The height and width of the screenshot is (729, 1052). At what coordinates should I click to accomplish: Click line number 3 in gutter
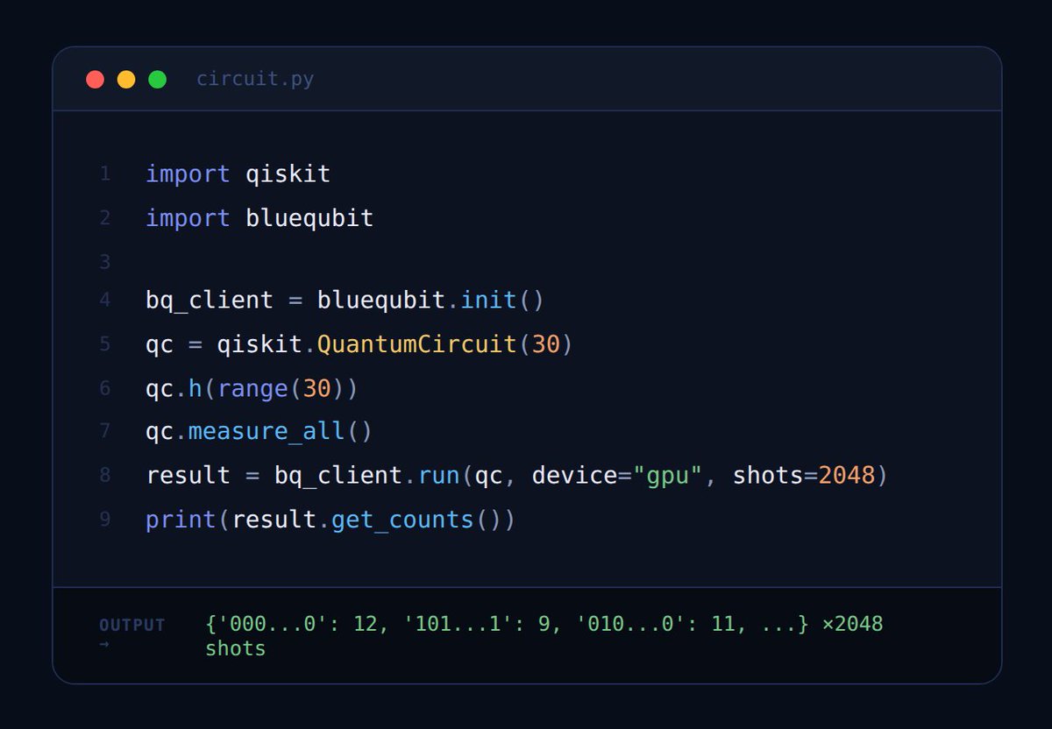pyautogui.click(x=105, y=261)
